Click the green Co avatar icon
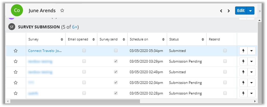Viewport: 267px width, 107px height. (x=17, y=10)
